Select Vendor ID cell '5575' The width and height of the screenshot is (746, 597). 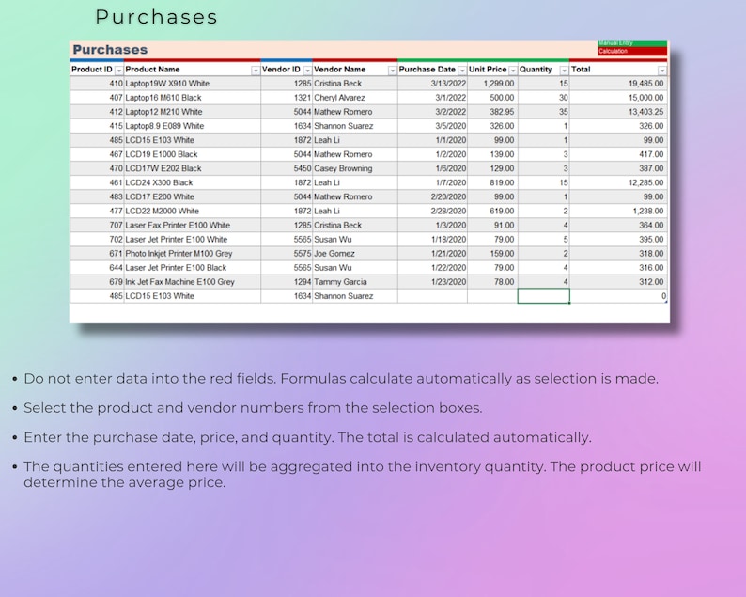[287, 254]
